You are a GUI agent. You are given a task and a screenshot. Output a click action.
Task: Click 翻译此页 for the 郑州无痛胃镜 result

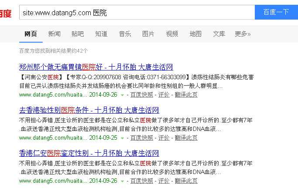pyautogui.click(x=186, y=94)
